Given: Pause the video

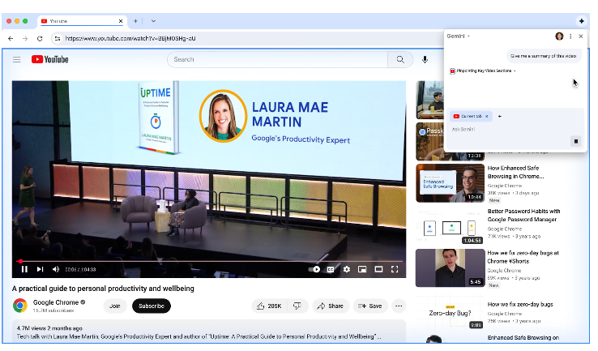Looking at the screenshot, I should coord(24,269).
